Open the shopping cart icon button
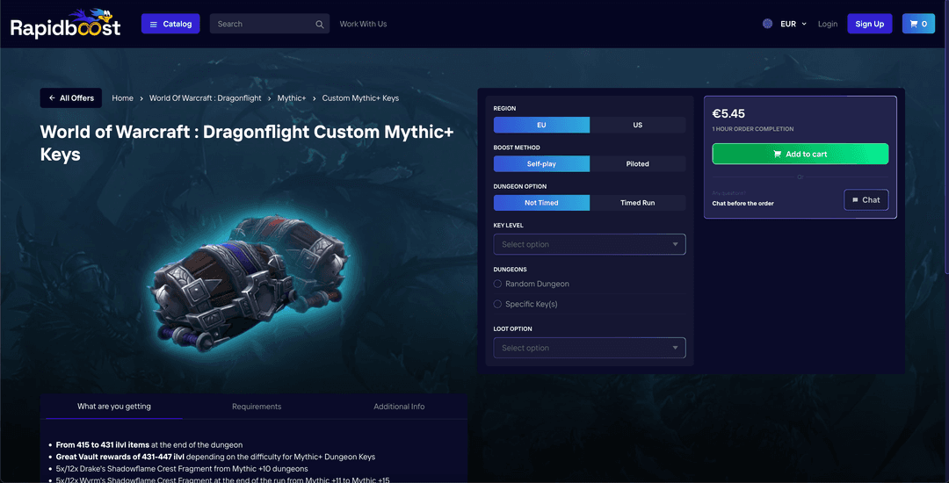Viewport: 949px width, 483px height. coord(918,24)
